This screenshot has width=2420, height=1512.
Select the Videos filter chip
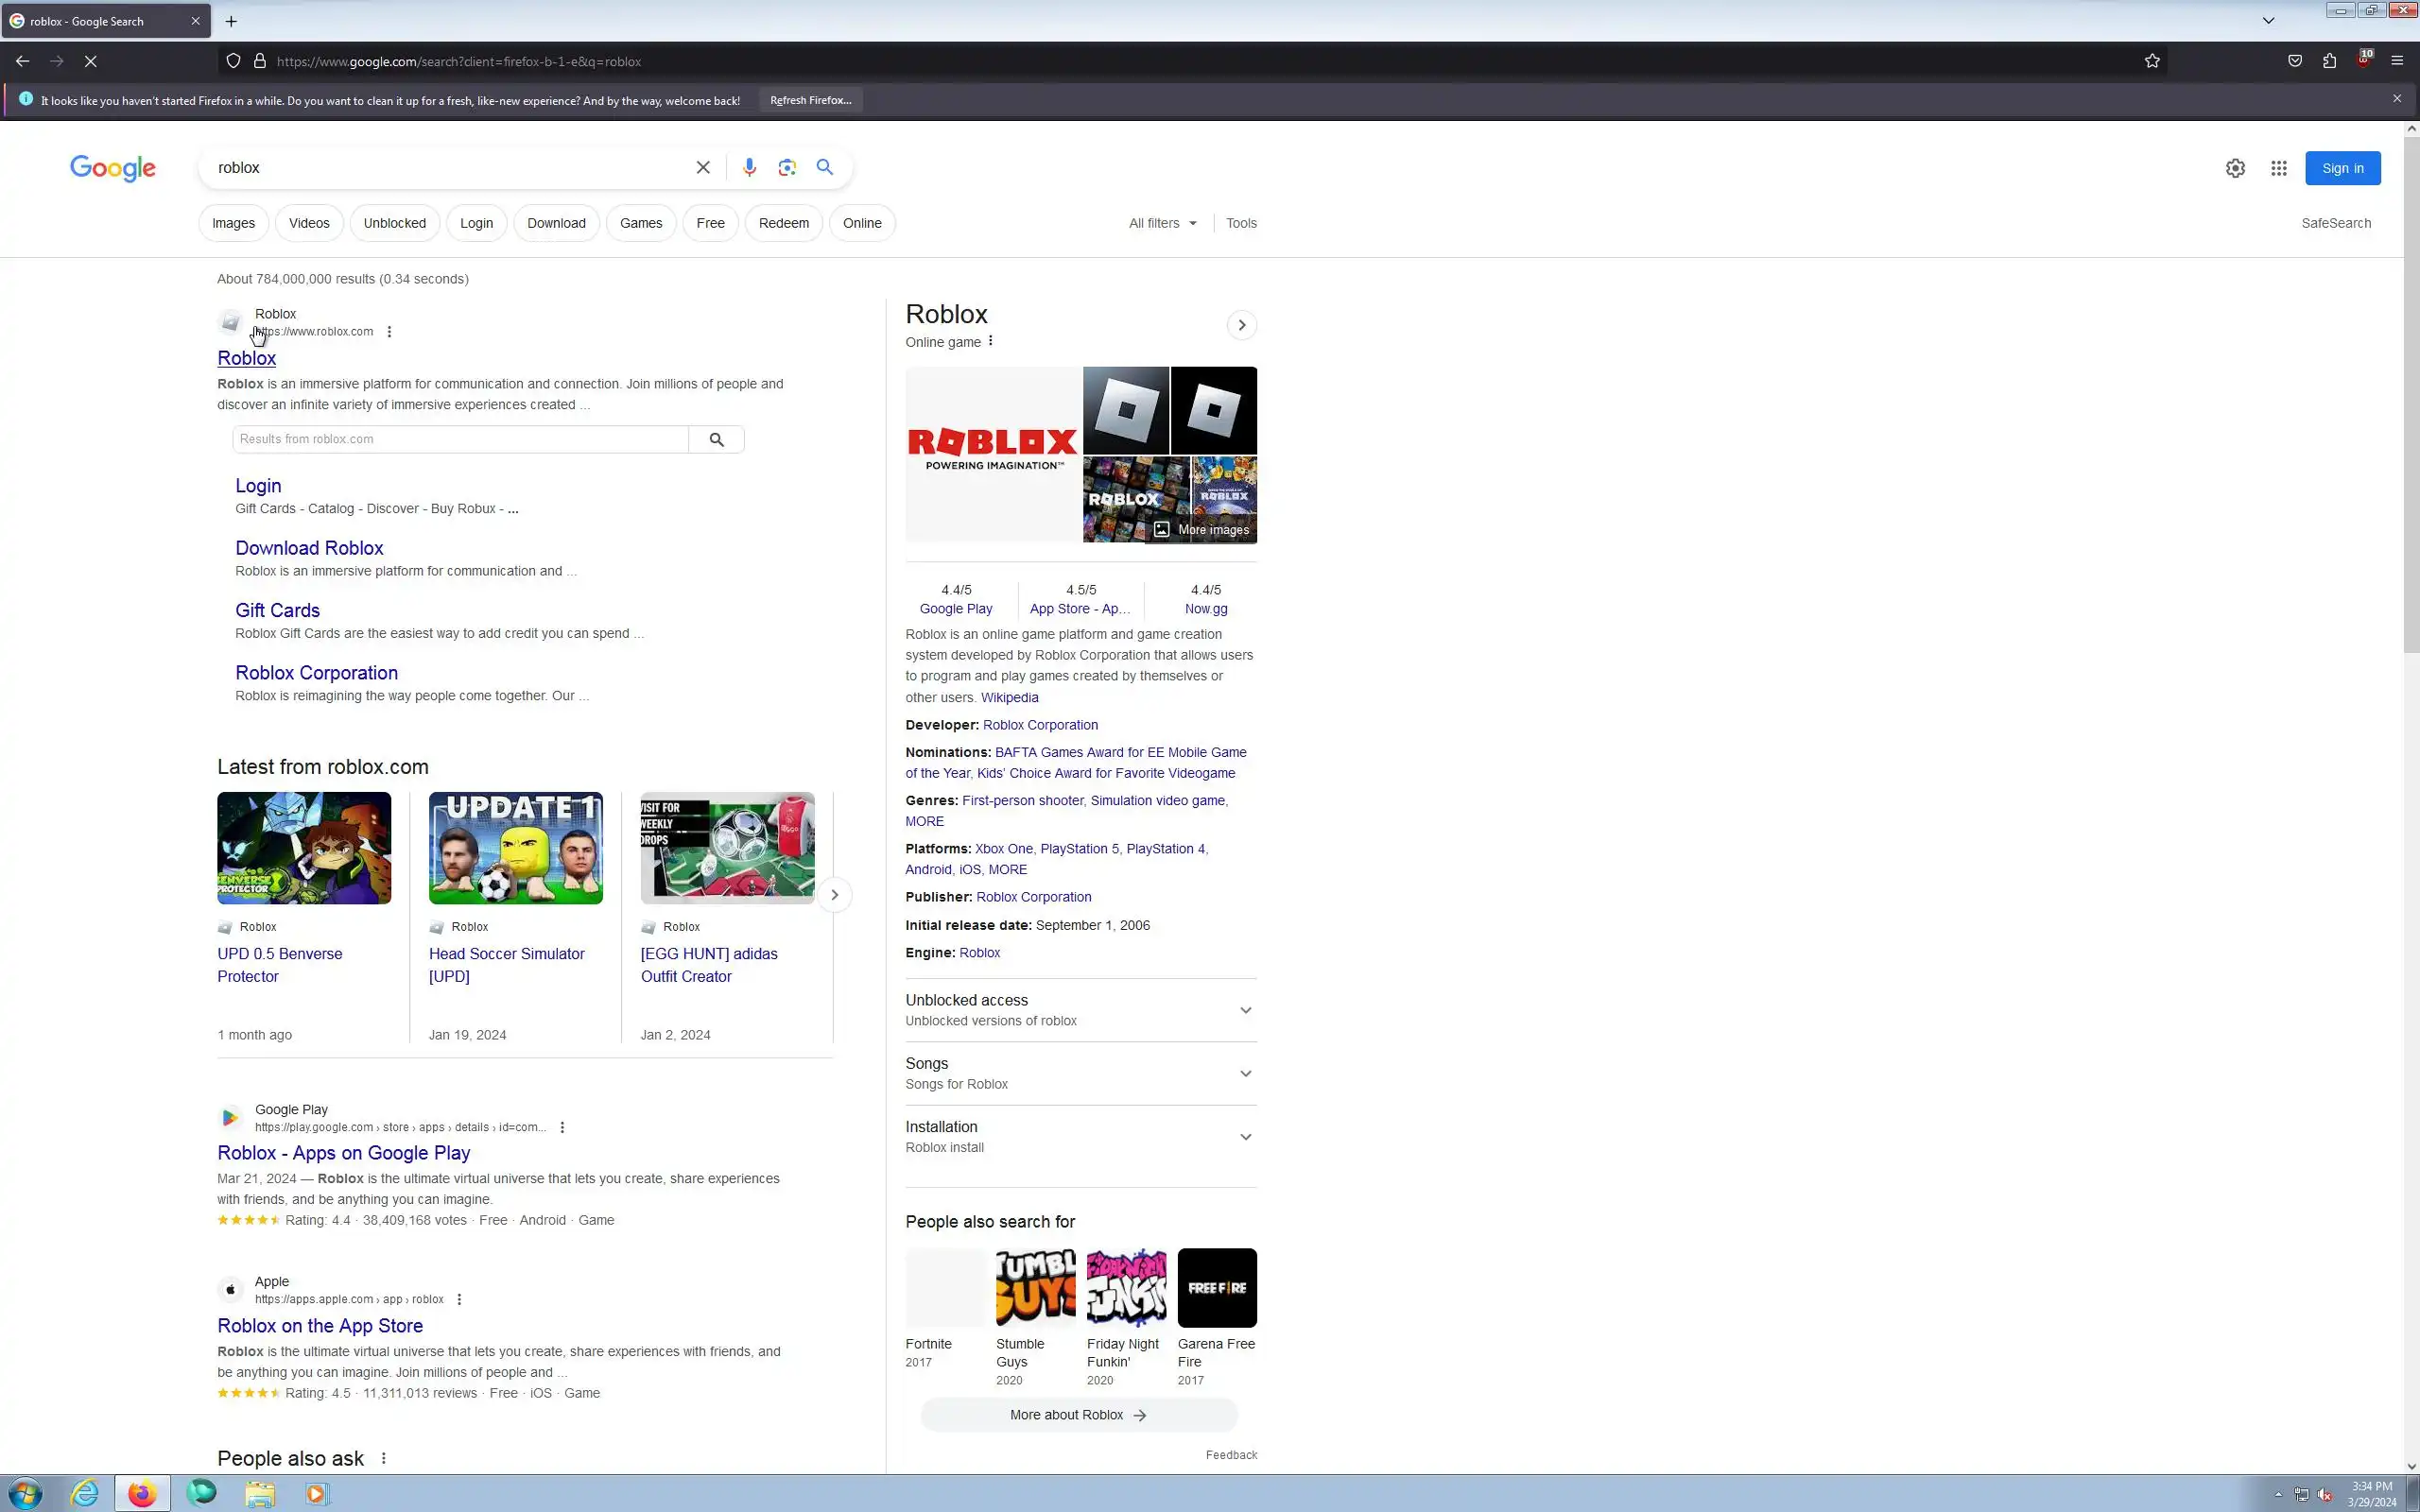tap(309, 223)
